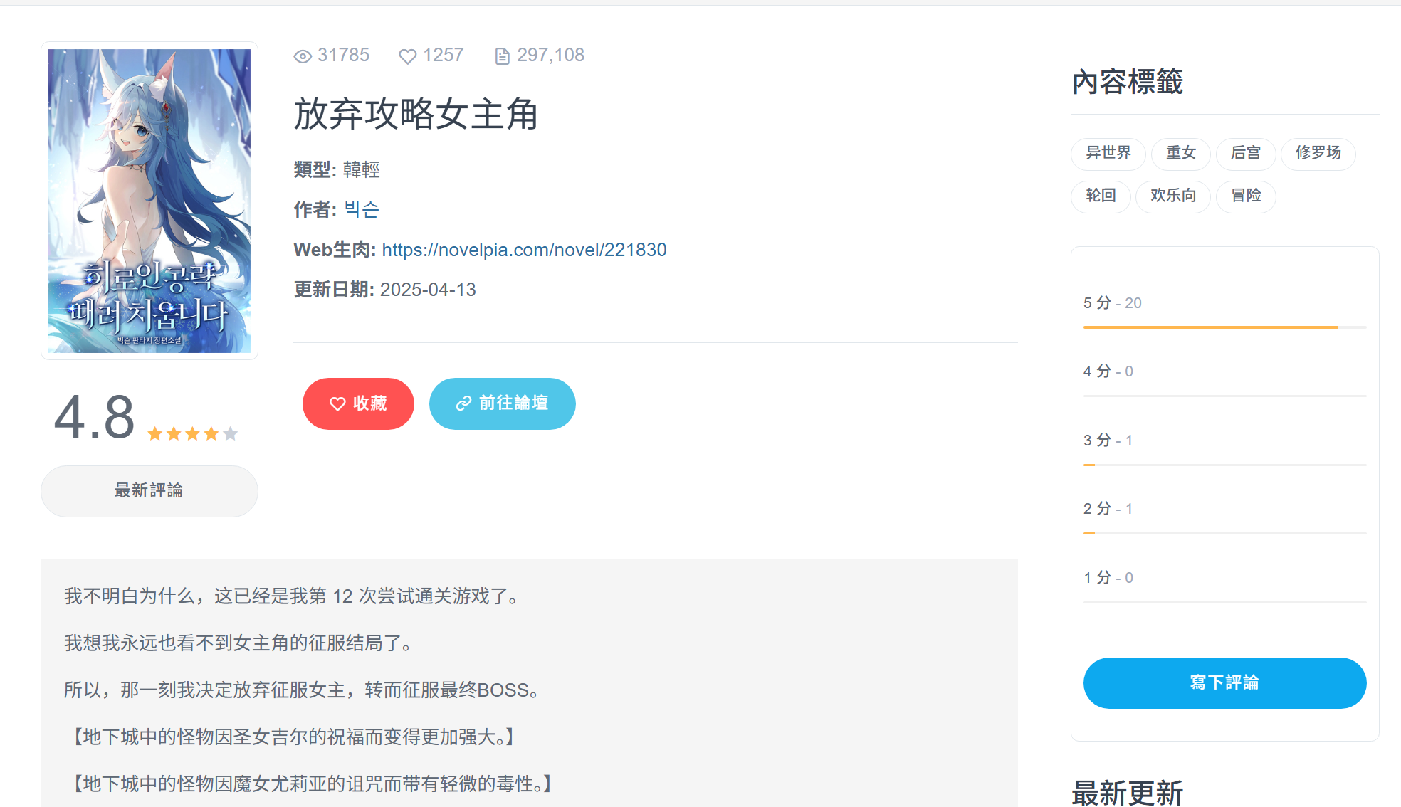Click the heart icon in 收藏 button

[x=337, y=403]
